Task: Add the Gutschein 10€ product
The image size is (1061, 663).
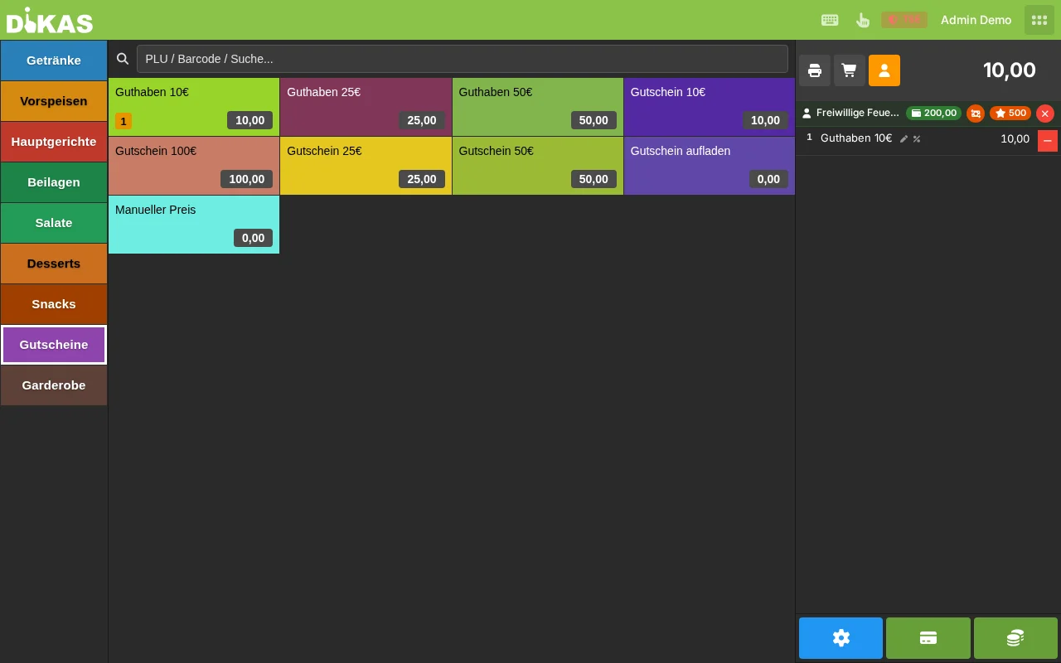Action: click(x=710, y=107)
